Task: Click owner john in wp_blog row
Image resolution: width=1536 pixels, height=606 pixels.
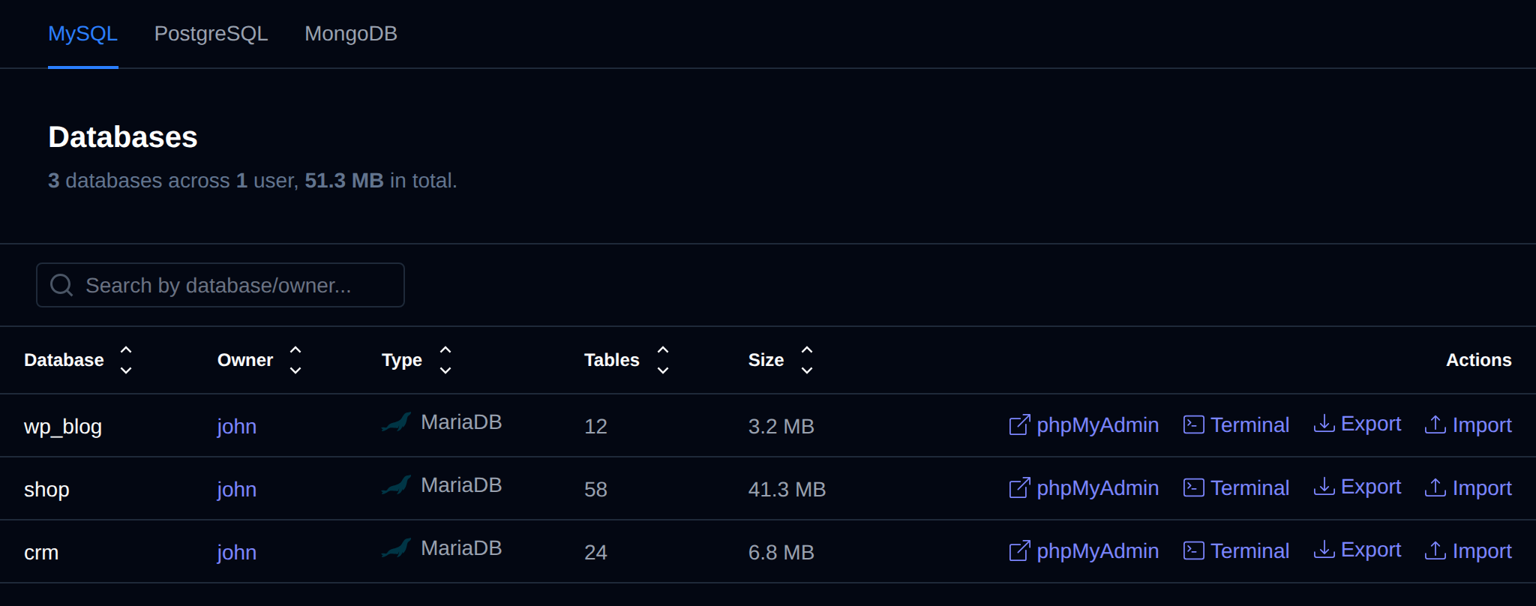Action: [x=237, y=427]
